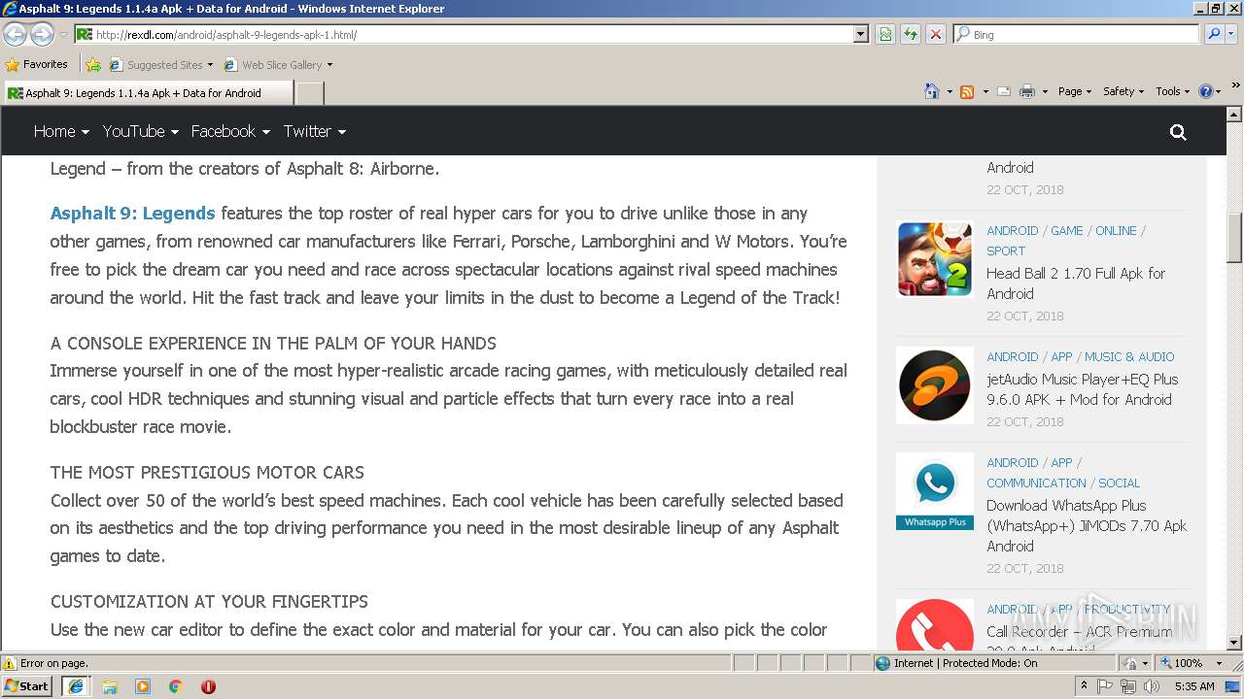Viewport: 1244px width, 699px height.
Task: Click the volume speaker tray icon
Action: click(x=1151, y=686)
